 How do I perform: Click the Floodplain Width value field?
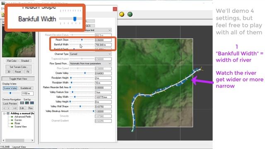[103, 83]
